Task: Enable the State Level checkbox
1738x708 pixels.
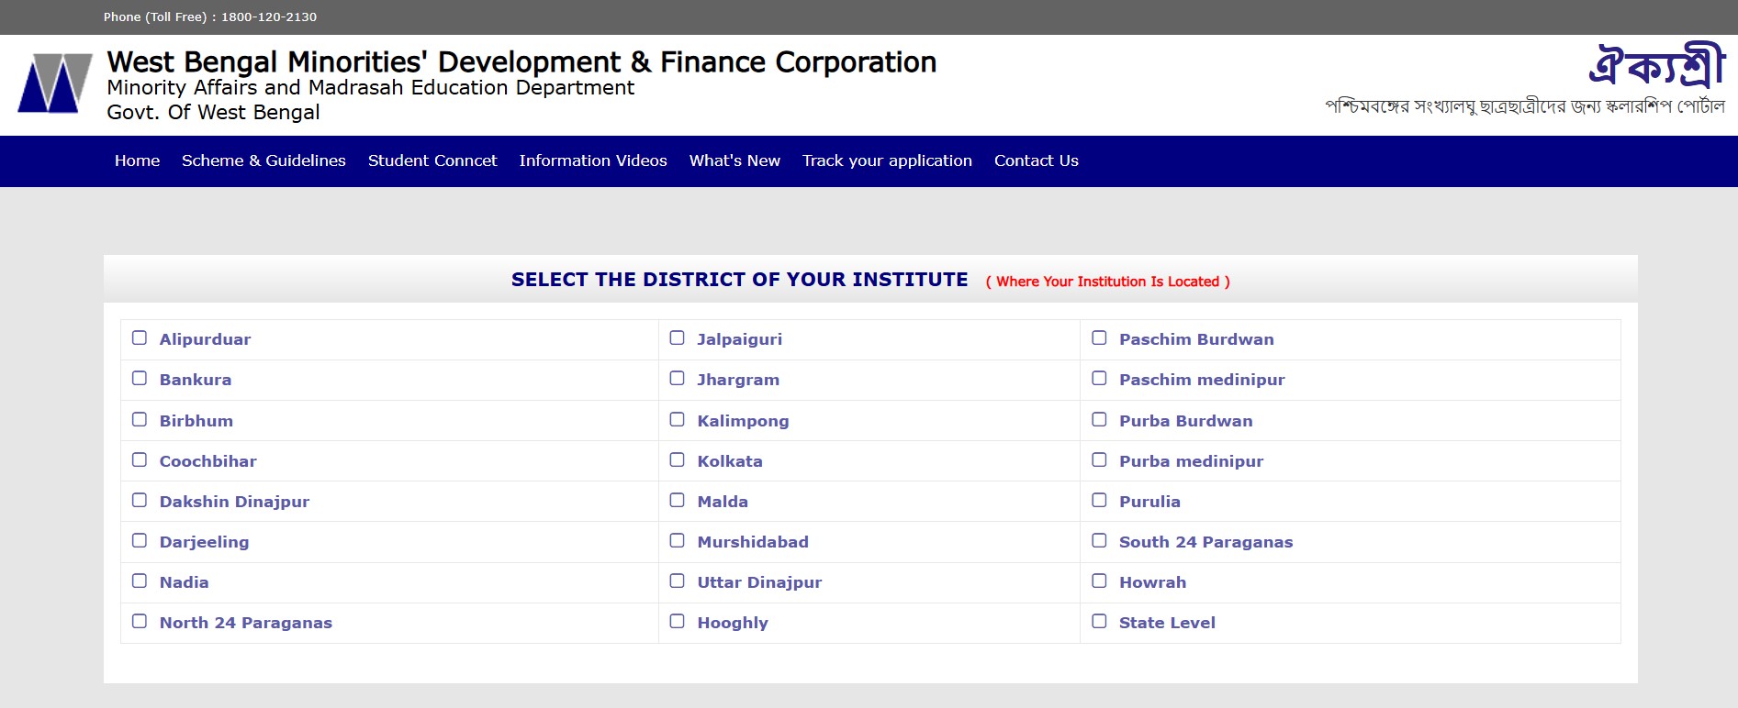Action: (x=1099, y=621)
